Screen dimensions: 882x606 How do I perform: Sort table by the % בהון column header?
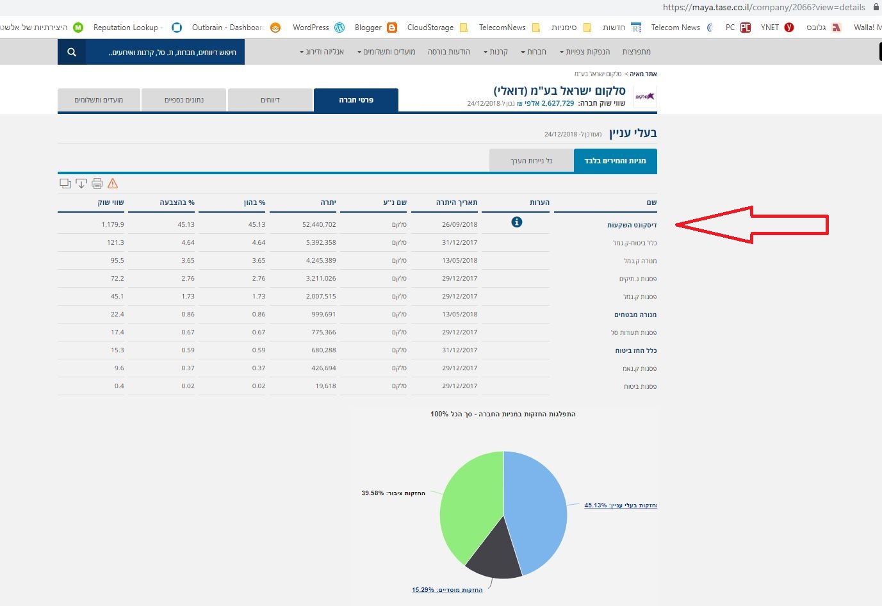point(254,202)
